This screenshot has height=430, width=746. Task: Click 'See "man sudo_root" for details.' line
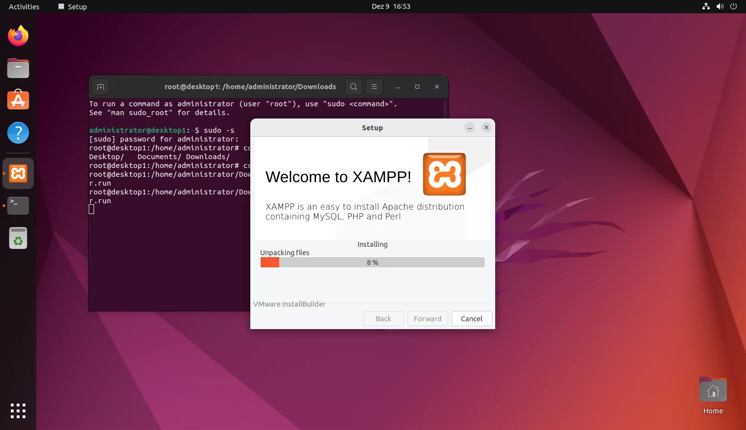pyautogui.click(x=160, y=113)
